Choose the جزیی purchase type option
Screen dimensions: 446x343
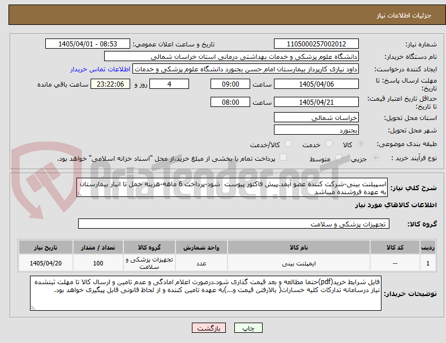pyautogui.click(x=375, y=158)
